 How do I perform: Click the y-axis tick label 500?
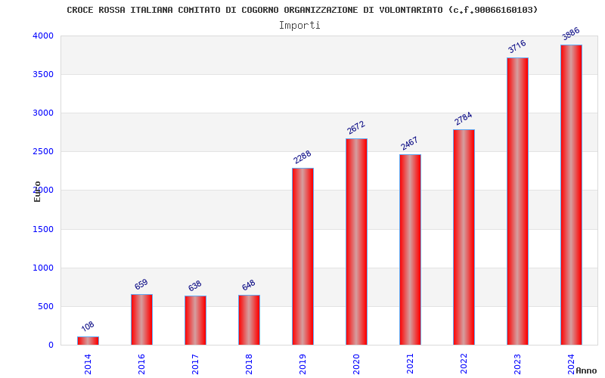46,307
